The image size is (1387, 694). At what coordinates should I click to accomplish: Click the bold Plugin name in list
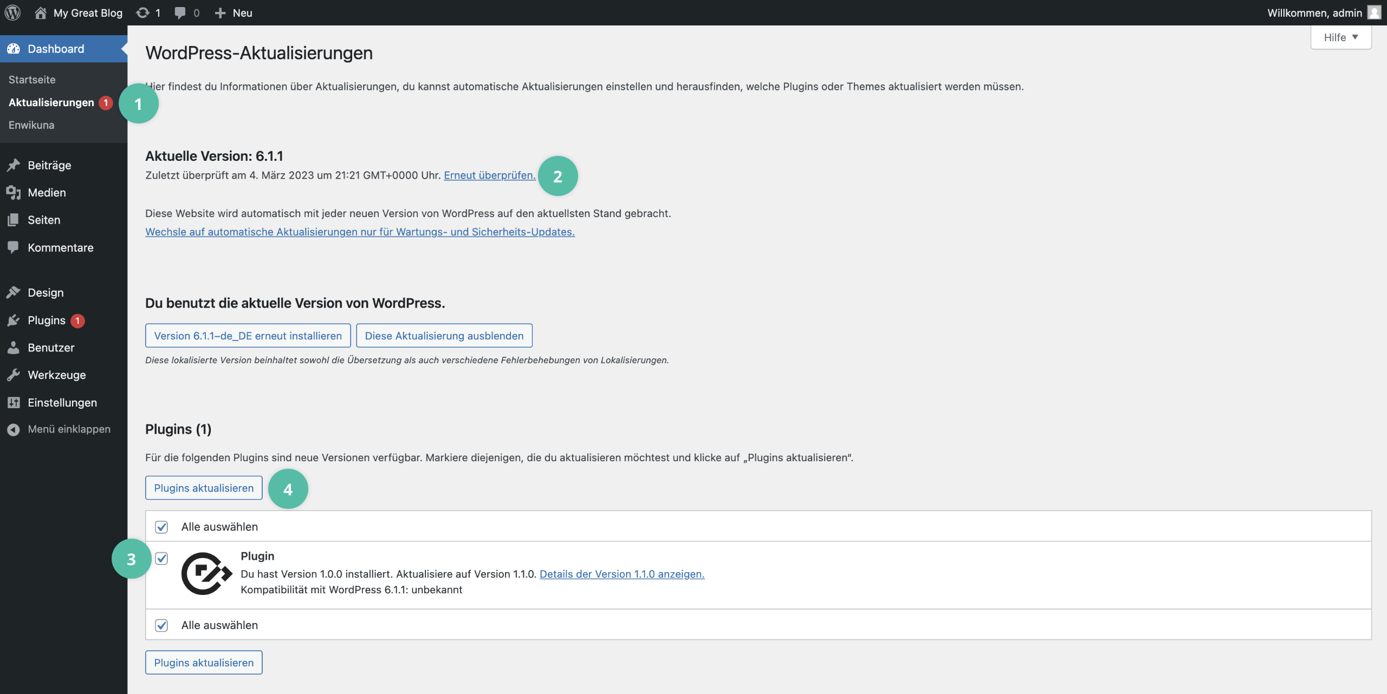(257, 556)
